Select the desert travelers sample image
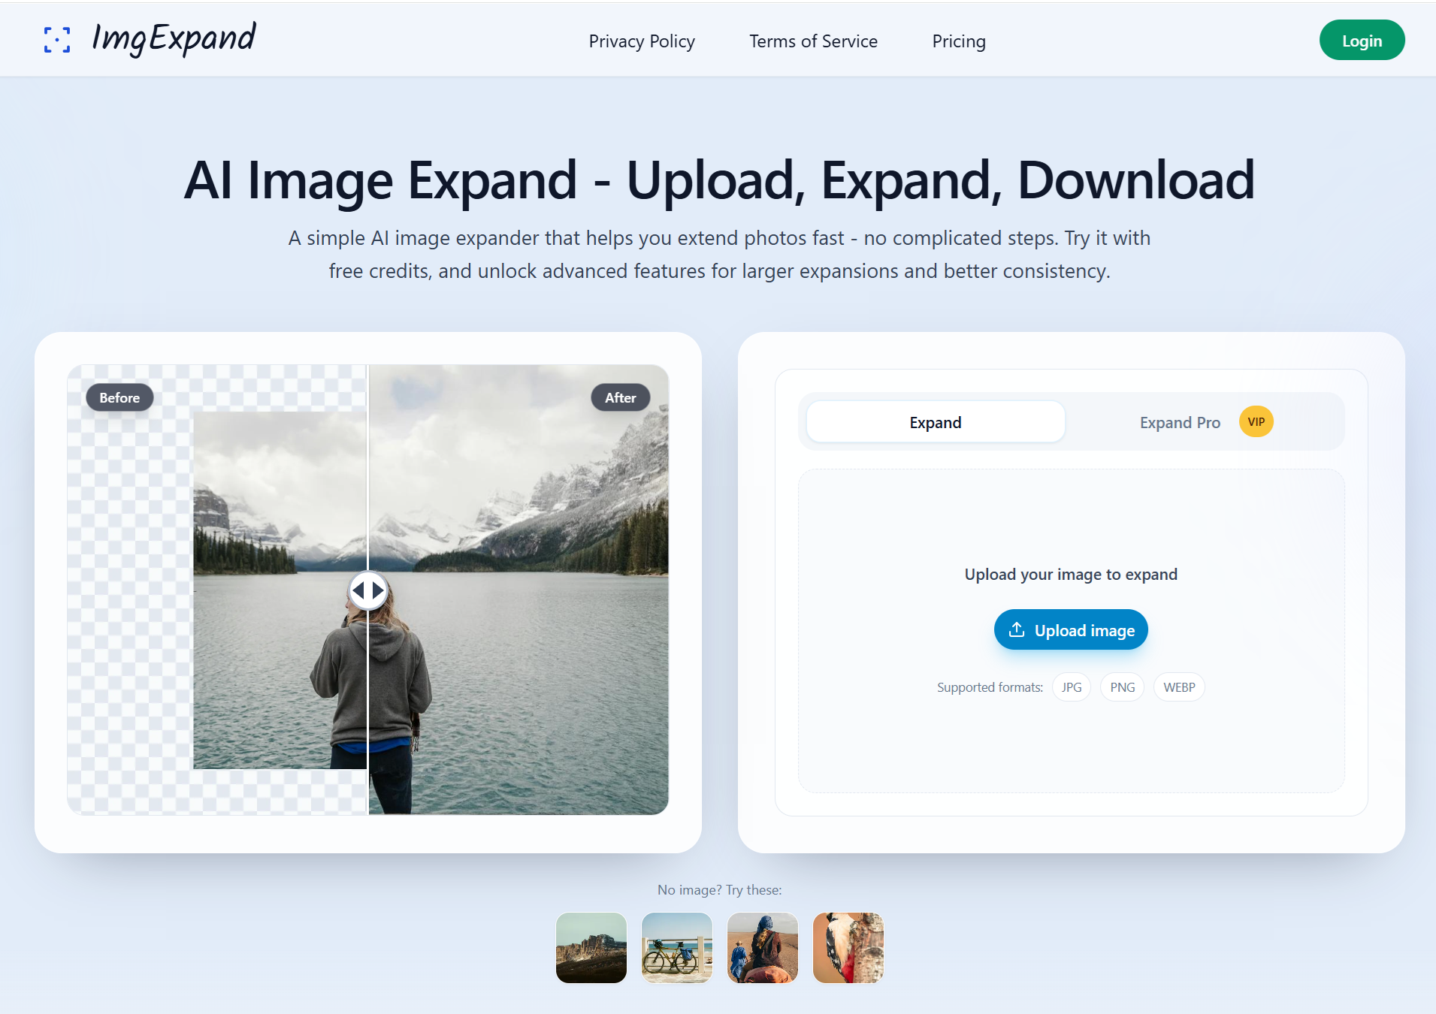 762,948
